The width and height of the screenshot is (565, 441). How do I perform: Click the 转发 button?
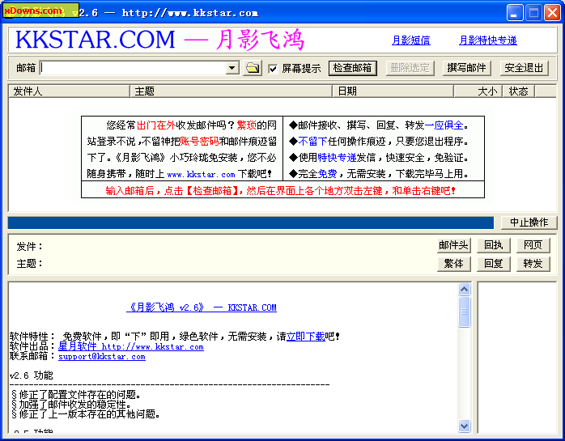coord(533,264)
